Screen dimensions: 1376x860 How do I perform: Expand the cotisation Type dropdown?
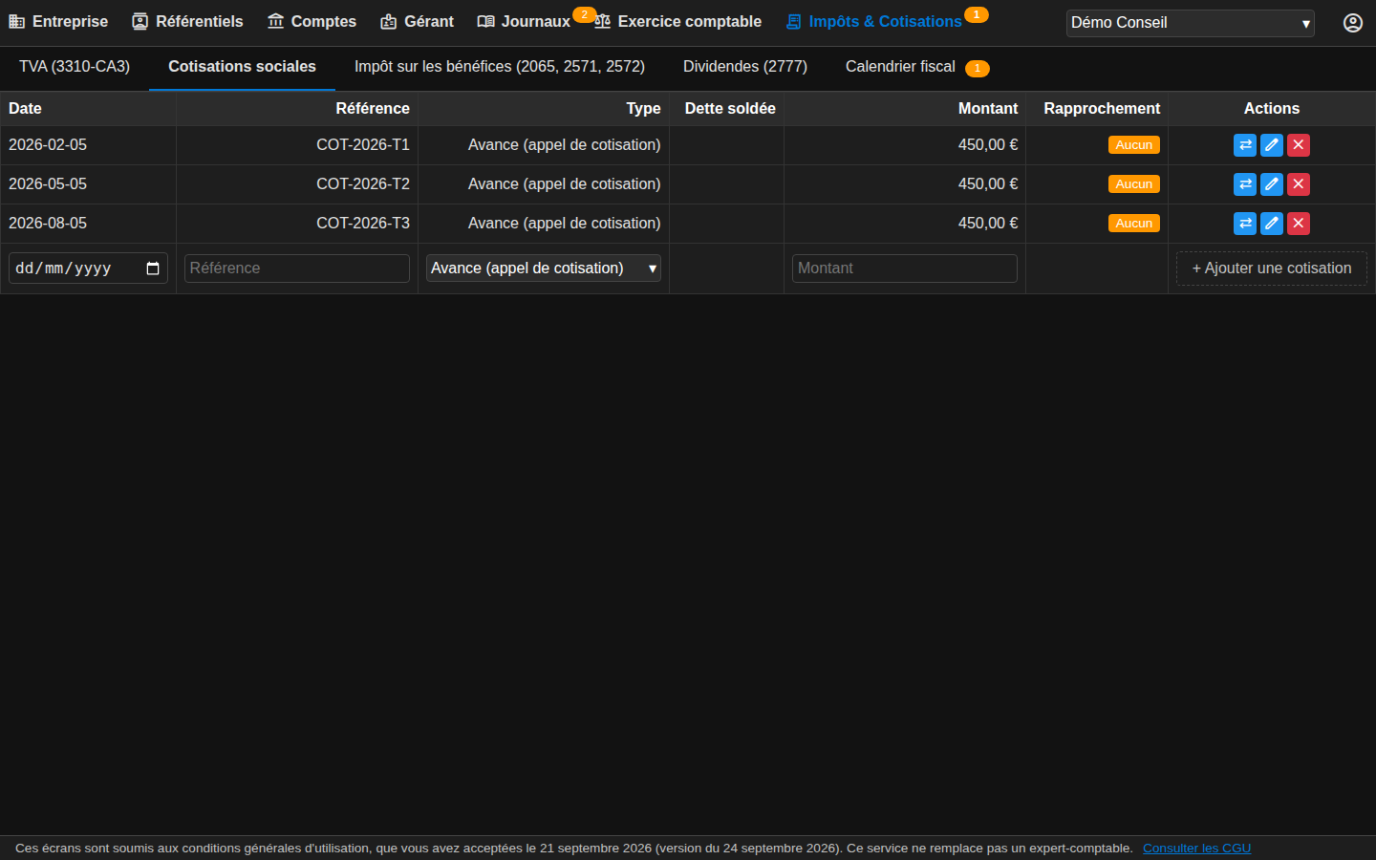click(x=544, y=269)
